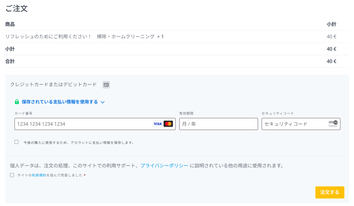Click the 合計 amount 40 €
Viewport: 354px width, 206px height.
click(332, 62)
